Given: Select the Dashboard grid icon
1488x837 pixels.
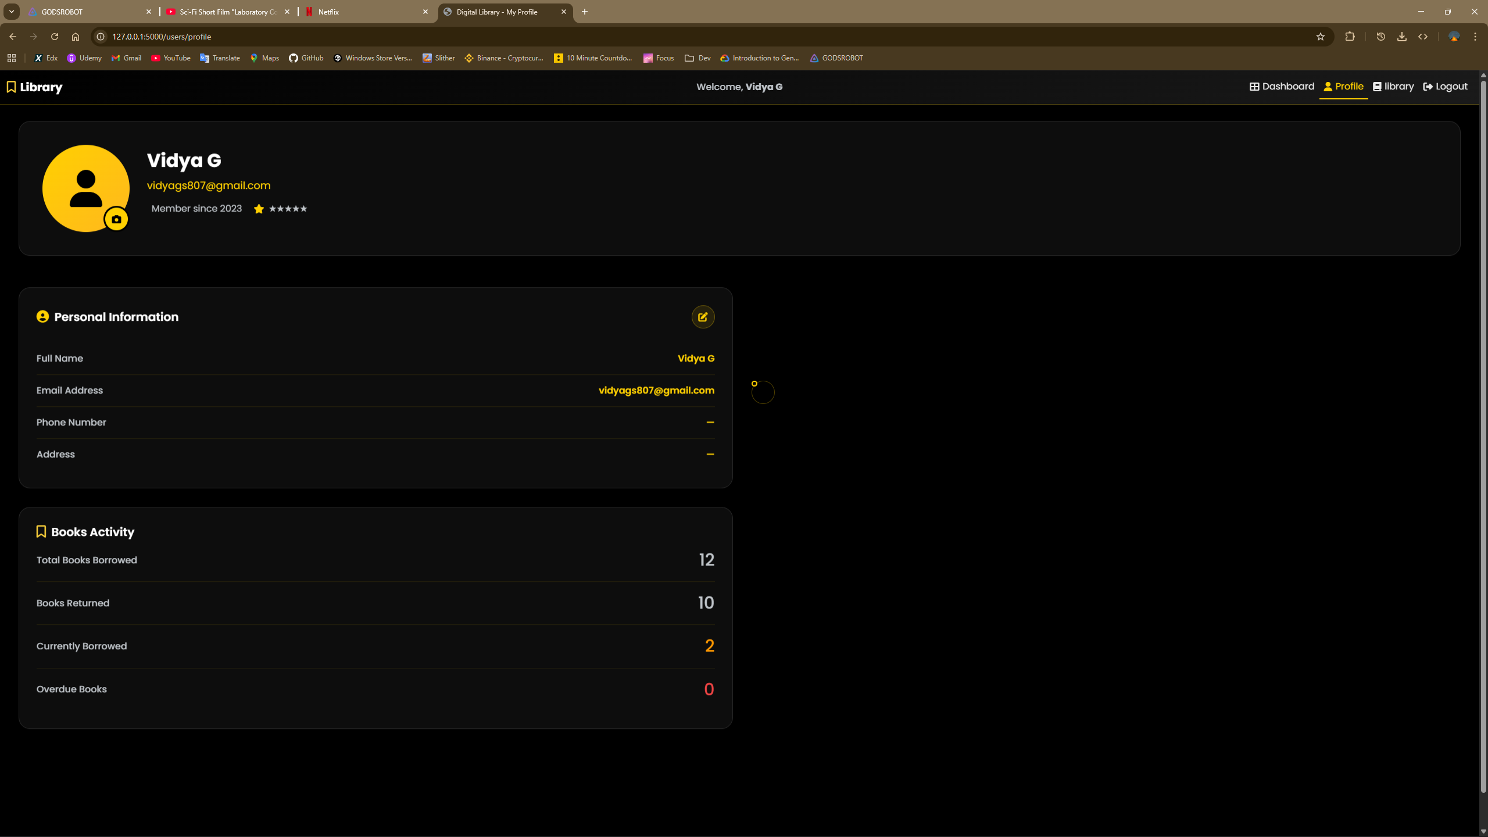Looking at the screenshot, I should [x=1253, y=86].
